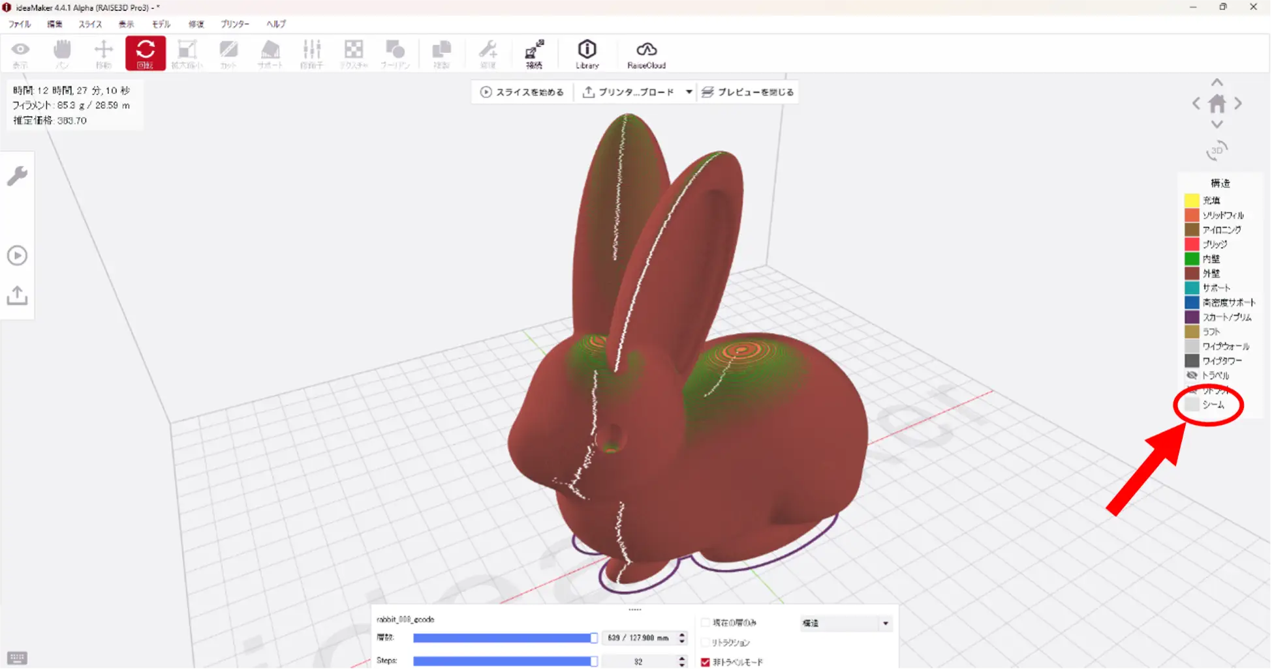Click the RaiseCloud toolbar icon
This screenshot has width=1274, height=672.
(x=646, y=53)
